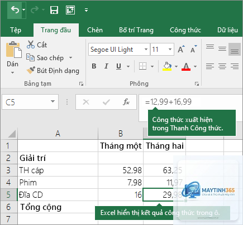Click the Phim cell

click(58, 183)
